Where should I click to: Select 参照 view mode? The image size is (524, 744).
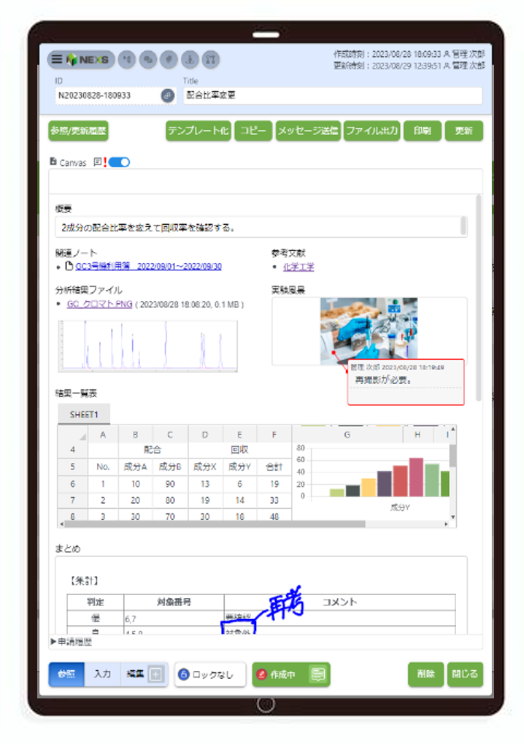(66, 675)
